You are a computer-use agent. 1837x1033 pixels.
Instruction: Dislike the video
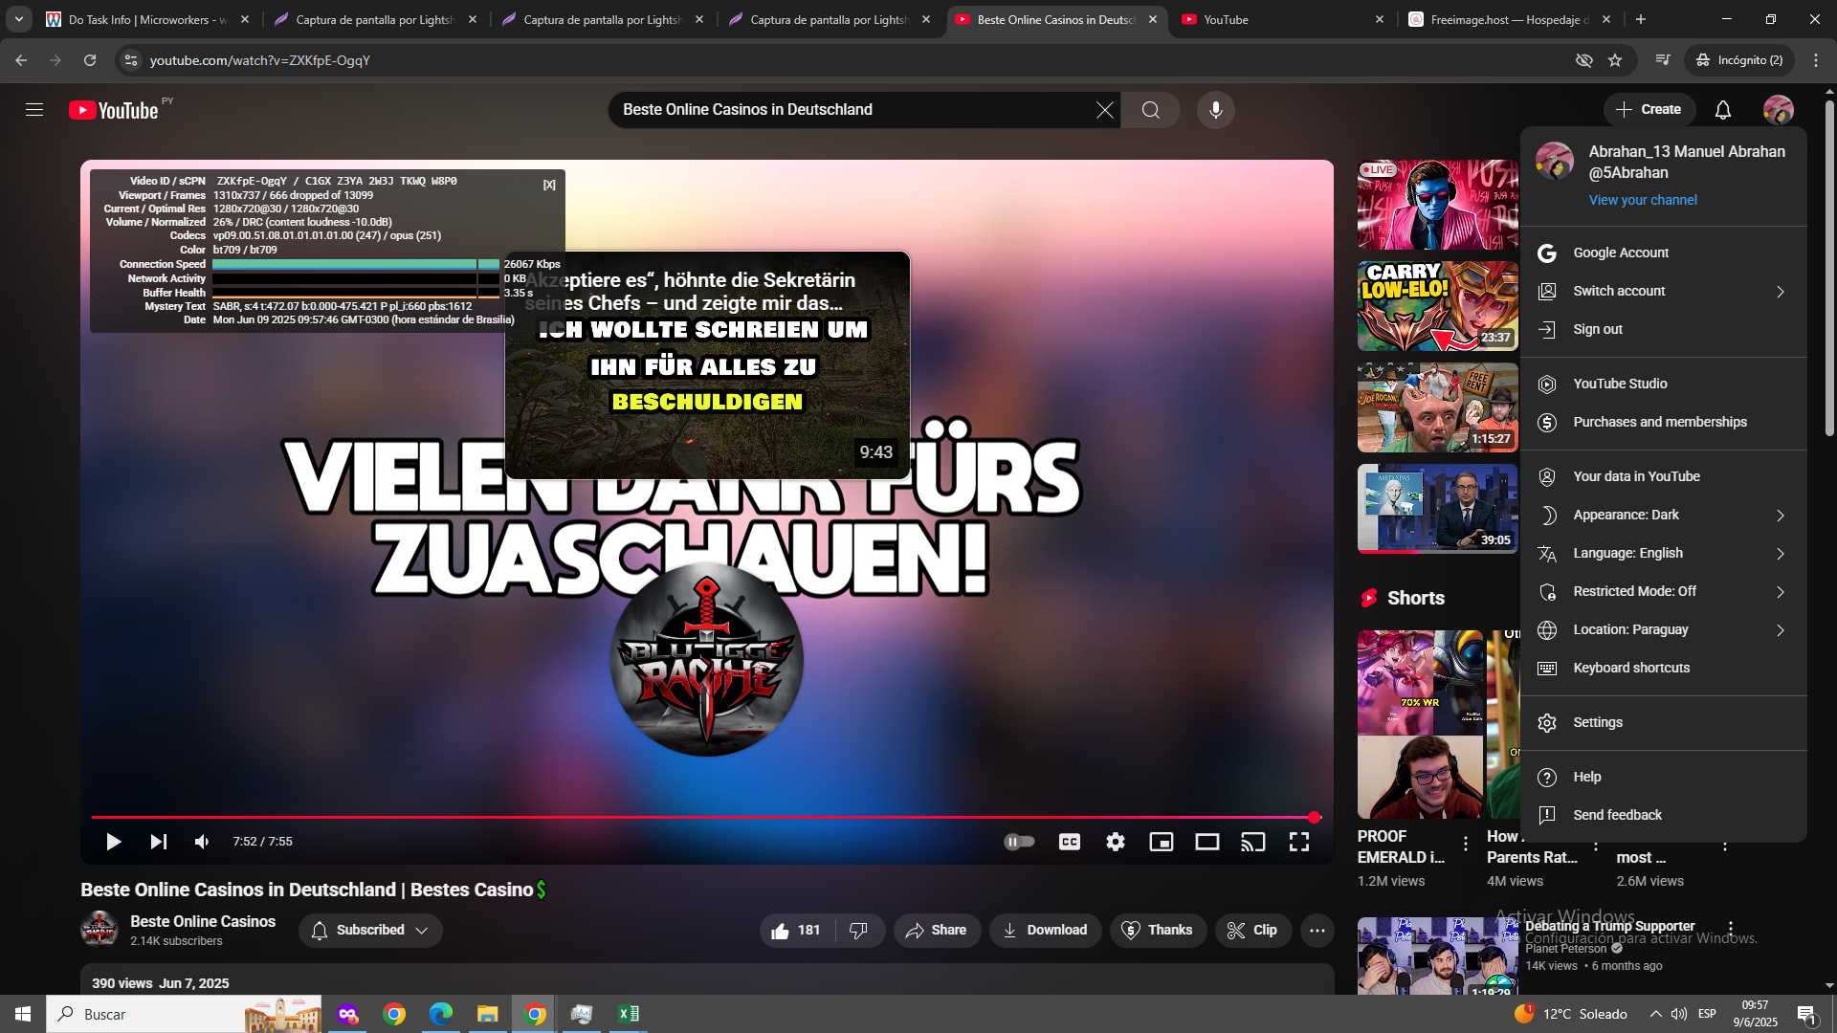click(859, 931)
